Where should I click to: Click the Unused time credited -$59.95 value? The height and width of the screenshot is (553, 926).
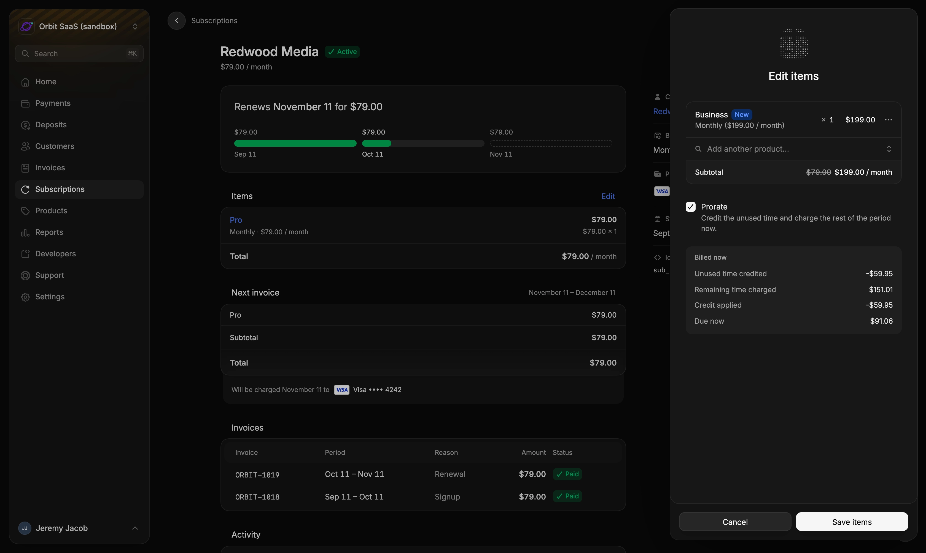click(879, 273)
